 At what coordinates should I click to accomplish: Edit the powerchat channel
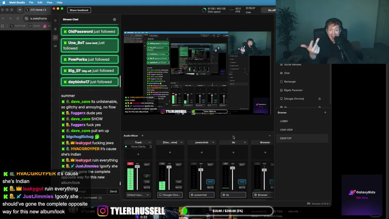click(x=210, y=165)
